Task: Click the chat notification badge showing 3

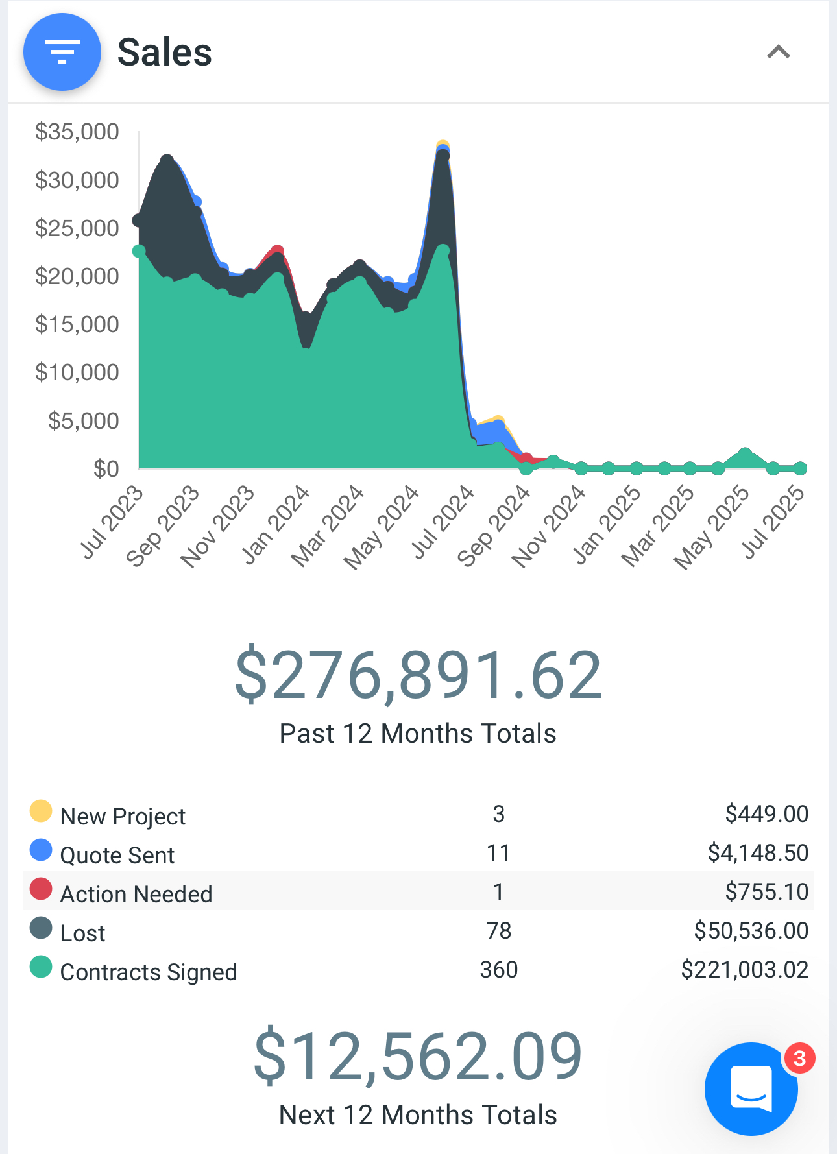Action: click(799, 1058)
